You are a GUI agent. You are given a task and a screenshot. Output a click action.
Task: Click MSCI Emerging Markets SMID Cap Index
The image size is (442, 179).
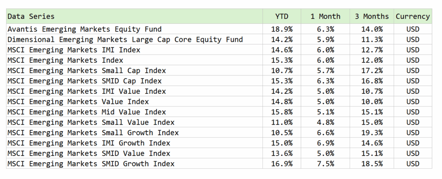click(85, 81)
